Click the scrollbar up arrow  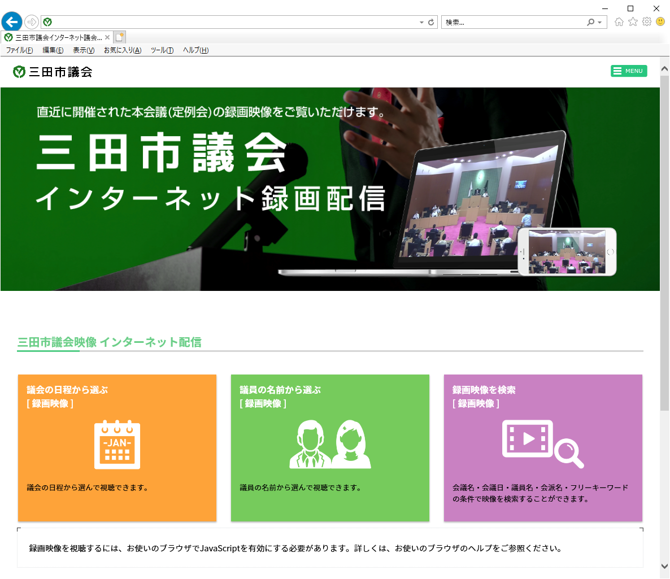[x=664, y=69]
